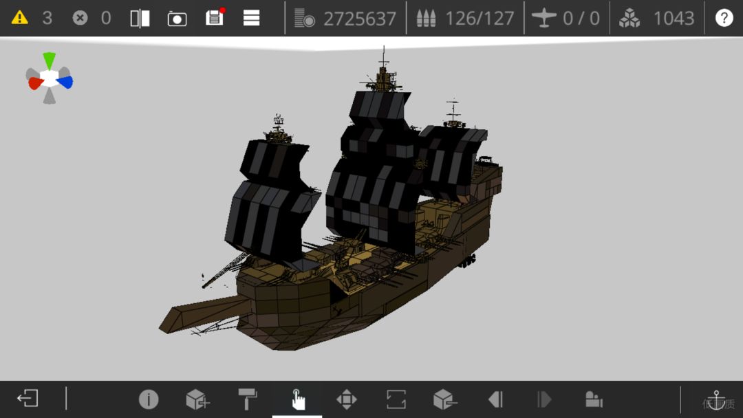Image resolution: width=743 pixels, height=418 pixels.
Task: Click the warning count 3
Action: pyautogui.click(x=47, y=19)
